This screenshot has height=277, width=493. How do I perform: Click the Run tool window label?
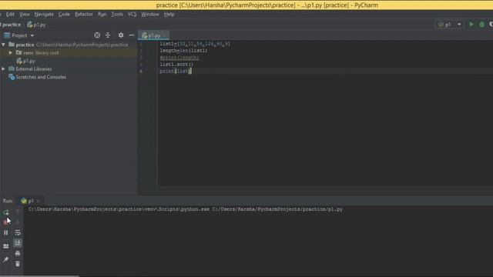click(x=8, y=201)
